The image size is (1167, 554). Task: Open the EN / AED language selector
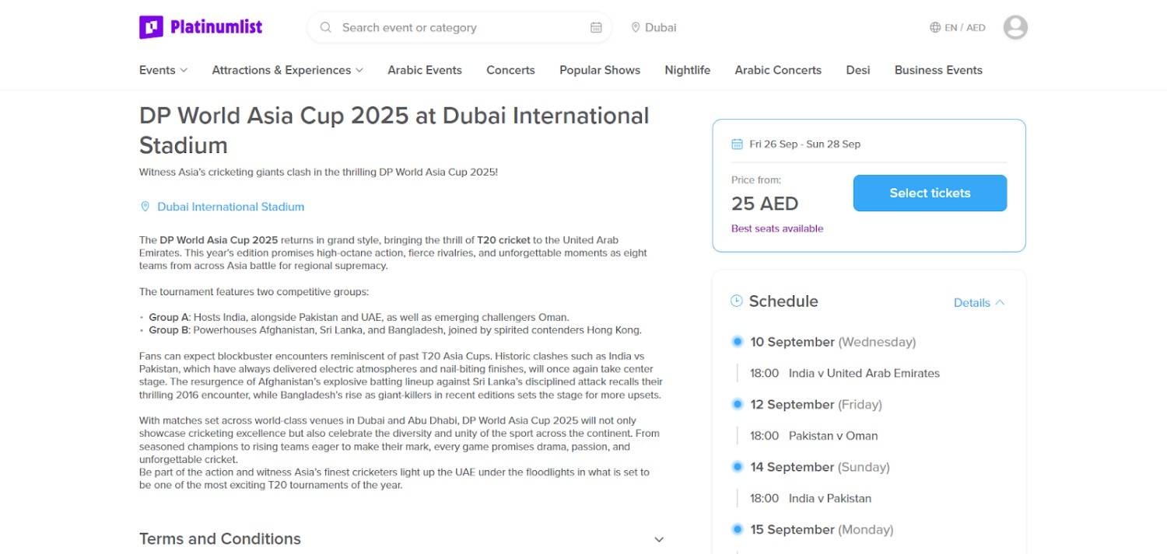click(x=958, y=26)
